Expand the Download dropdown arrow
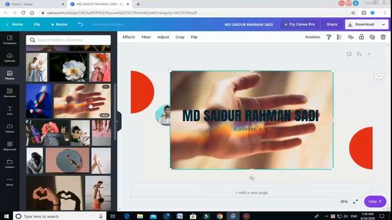 point(383,24)
